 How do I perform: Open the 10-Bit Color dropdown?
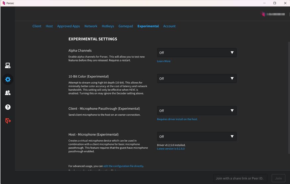197,79
